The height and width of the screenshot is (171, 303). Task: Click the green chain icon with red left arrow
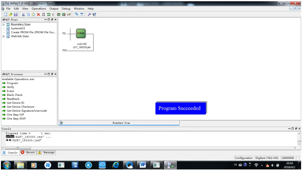tap(59, 15)
